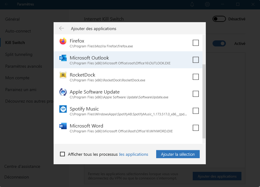Click Firefox path C:\Program Files\Mozilla Firefox

tap(101, 46)
